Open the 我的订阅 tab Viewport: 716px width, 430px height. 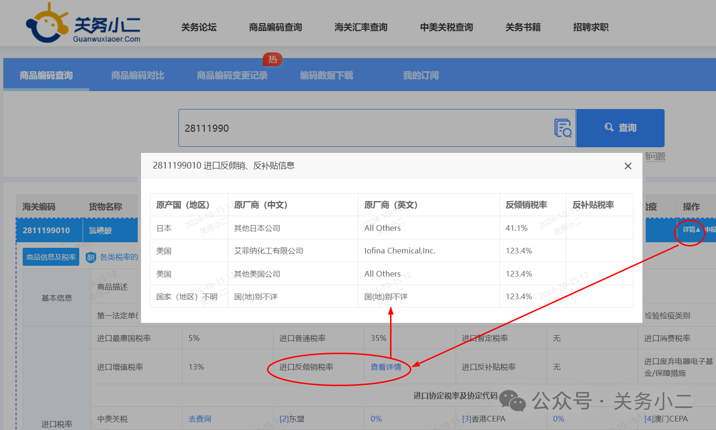click(x=421, y=76)
